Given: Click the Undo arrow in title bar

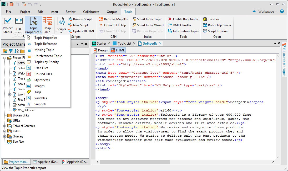Looking at the screenshot, I should (30, 4).
